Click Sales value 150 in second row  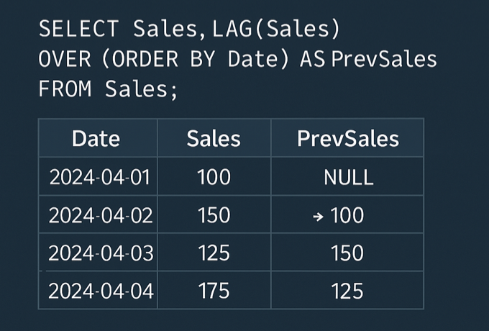214,215
